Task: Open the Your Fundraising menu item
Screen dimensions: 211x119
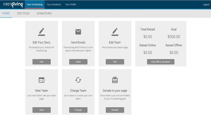Action: point(35,4)
